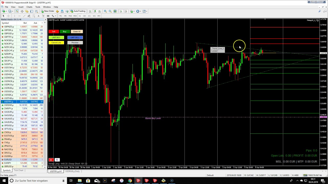The height and width of the screenshot is (184, 328).
Task: Click the LIMIT SELL button
Action: point(75,38)
